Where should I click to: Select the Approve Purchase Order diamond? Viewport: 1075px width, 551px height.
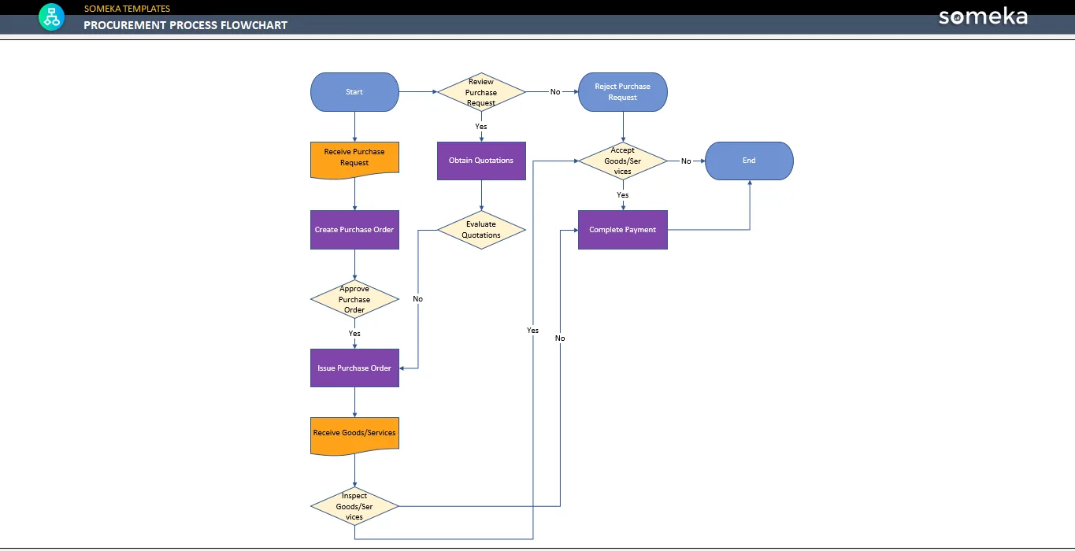pos(354,299)
